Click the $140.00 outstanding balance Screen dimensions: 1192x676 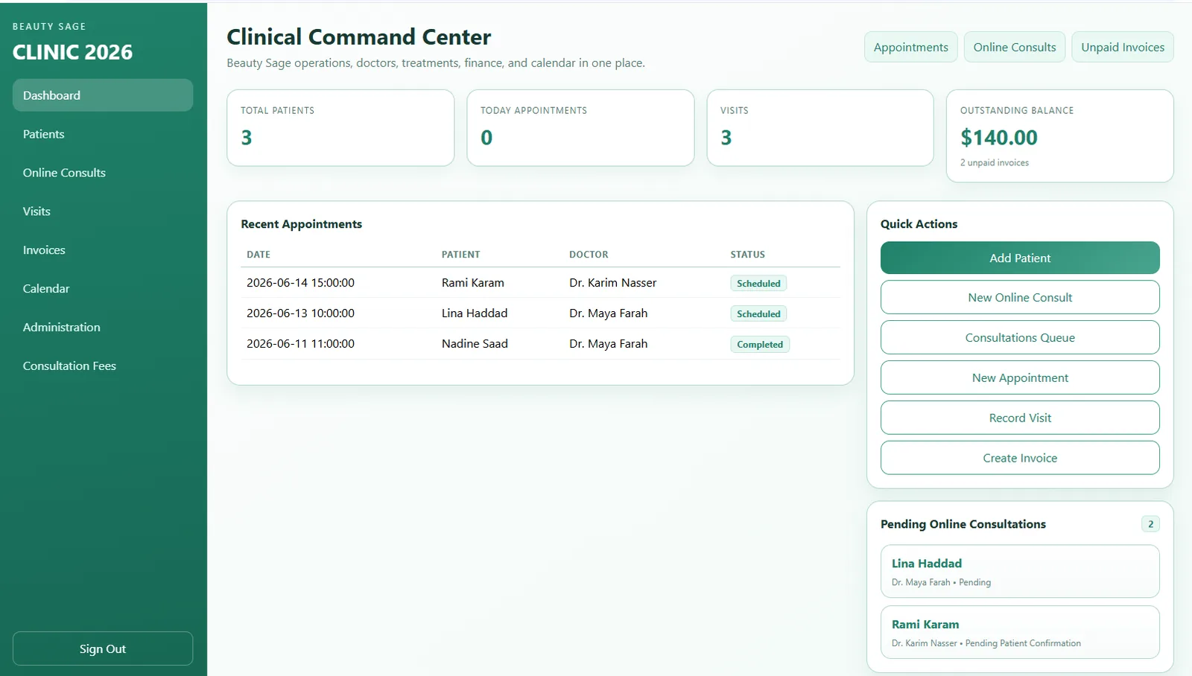click(998, 138)
